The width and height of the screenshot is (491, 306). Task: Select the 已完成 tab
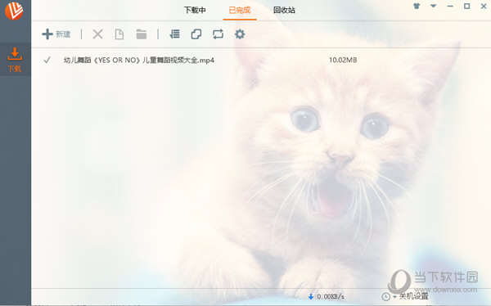pos(240,10)
